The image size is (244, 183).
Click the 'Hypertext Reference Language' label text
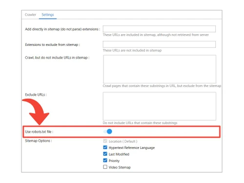click(132, 148)
